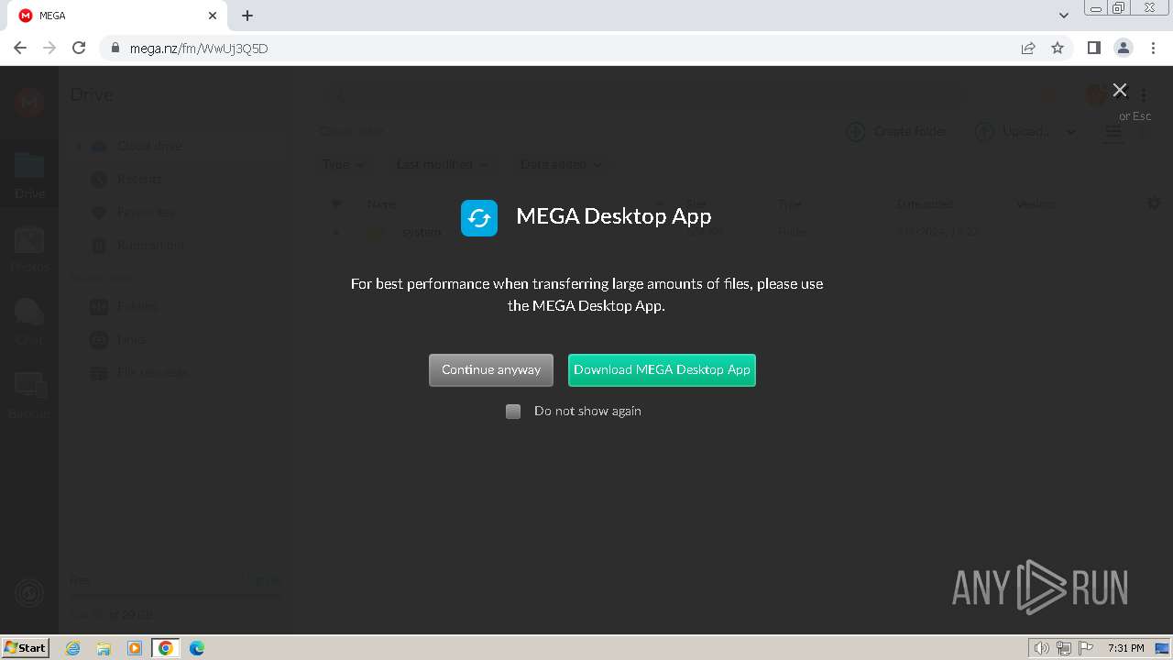Click the Drive icon in MEGA sidebar
Image resolution: width=1173 pixels, height=660 pixels.
29,174
